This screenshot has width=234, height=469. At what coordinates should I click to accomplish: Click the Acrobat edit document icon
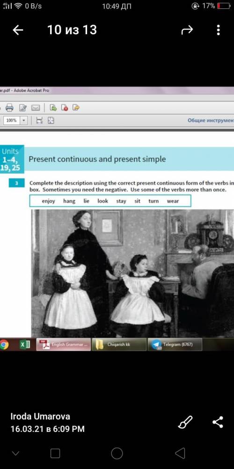[x=22, y=107]
